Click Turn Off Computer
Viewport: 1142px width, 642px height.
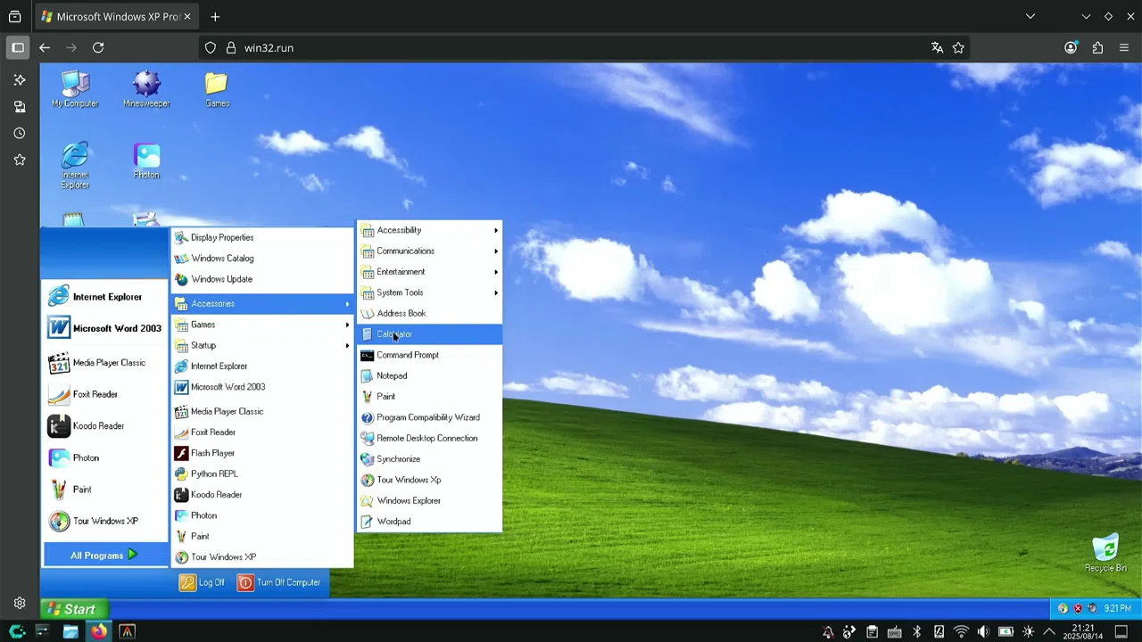pos(279,582)
